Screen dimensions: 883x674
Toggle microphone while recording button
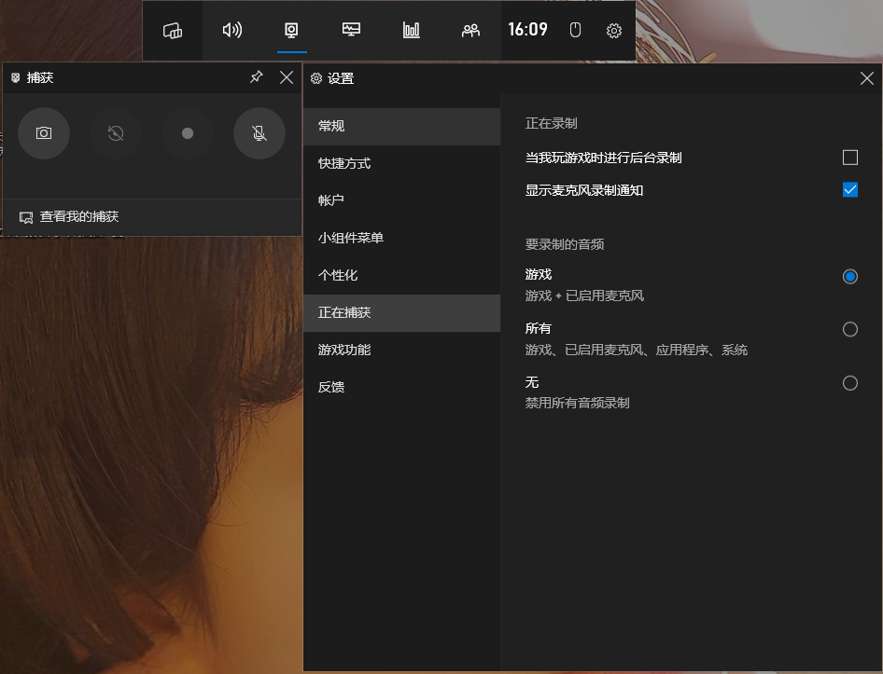(x=259, y=133)
